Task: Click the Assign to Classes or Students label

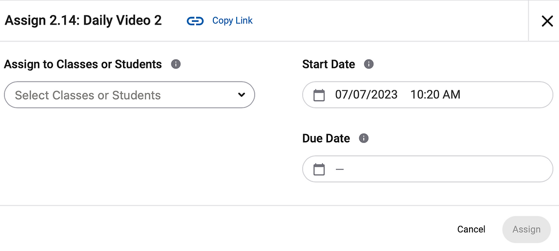Action: [83, 64]
